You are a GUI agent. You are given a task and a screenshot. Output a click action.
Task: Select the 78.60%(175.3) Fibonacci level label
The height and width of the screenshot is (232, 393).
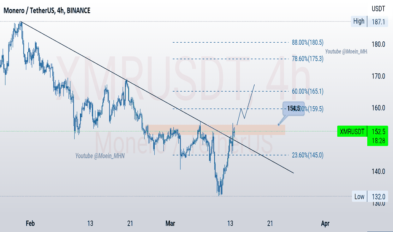click(307, 59)
